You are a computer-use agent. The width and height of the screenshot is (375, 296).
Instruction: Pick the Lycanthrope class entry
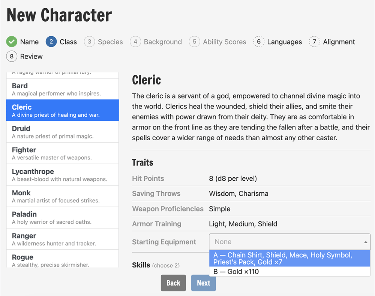coord(62,175)
